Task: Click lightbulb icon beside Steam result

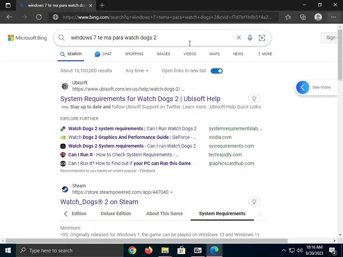Action: (x=254, y=201)
